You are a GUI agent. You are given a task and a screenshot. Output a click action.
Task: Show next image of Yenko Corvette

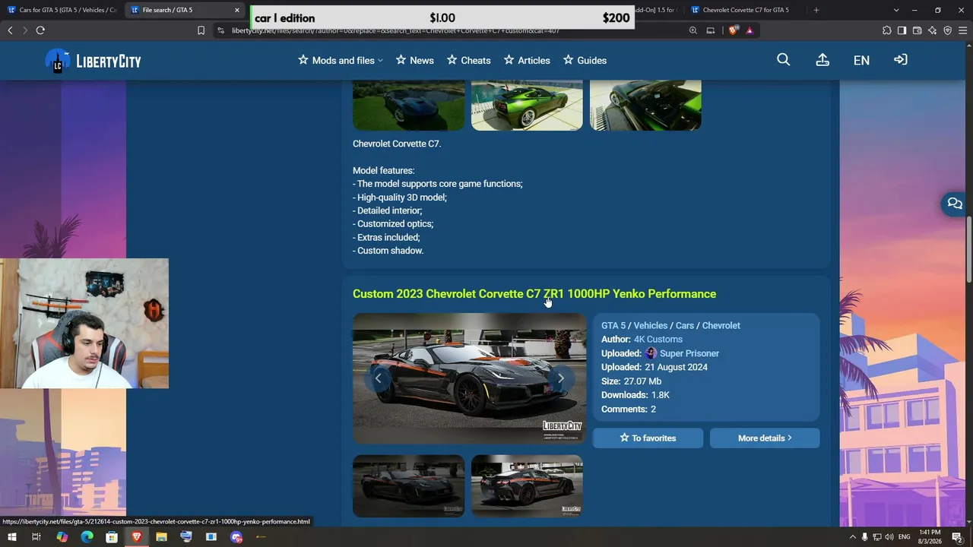click(x=561, y=378)
